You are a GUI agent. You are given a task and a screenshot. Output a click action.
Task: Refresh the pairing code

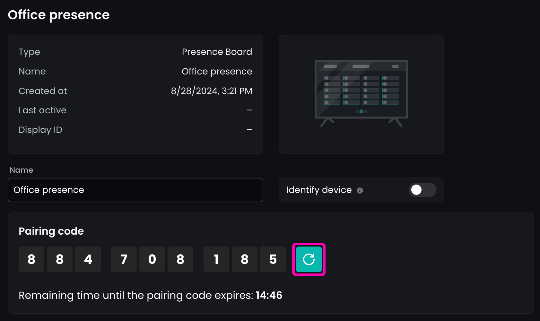click(309, 259)
